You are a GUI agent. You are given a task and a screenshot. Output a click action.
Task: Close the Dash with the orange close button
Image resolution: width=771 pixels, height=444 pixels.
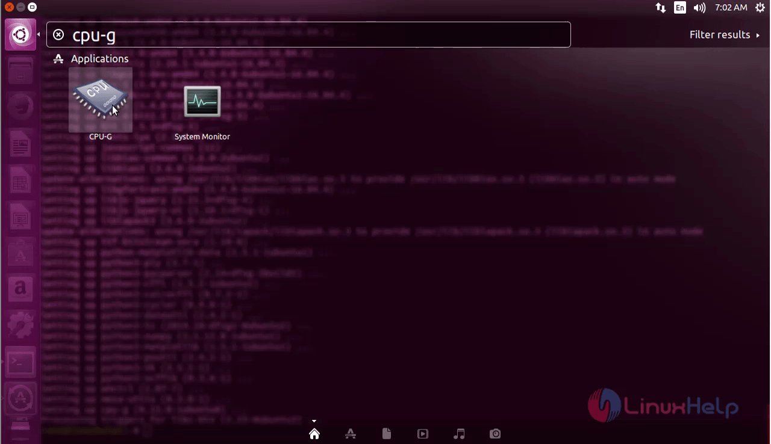(9, 7)
